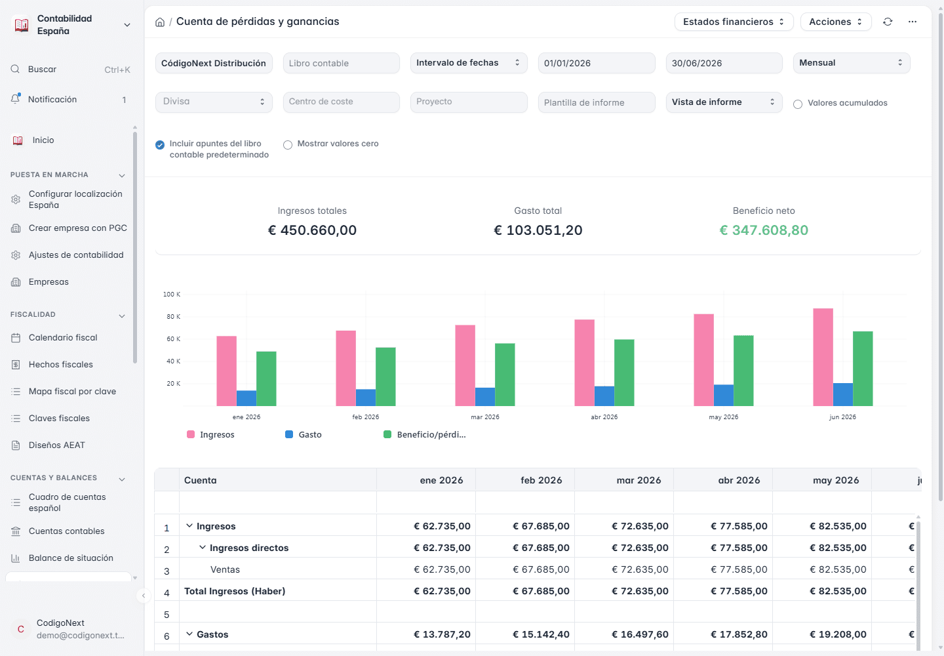Open the Intervalo de fechas dropdown
This screenshot has height=656, width=944.
(x=469, y=63)
